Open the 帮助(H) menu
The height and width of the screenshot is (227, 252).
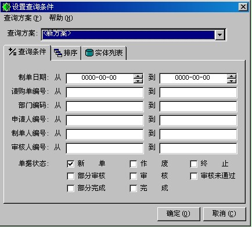click(x=61, y=18)
